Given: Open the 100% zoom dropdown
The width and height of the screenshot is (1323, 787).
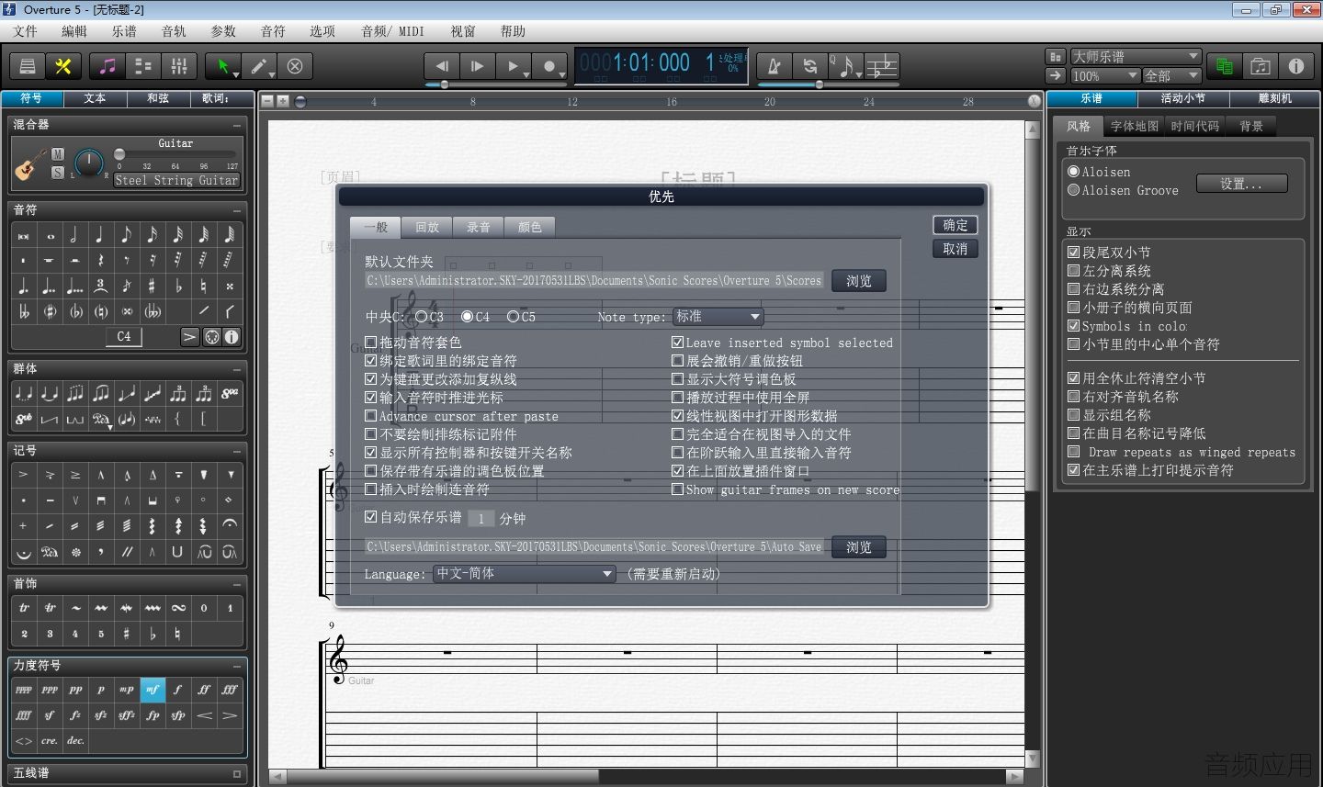Looking at the screenshot, I should pos(1106,76).
